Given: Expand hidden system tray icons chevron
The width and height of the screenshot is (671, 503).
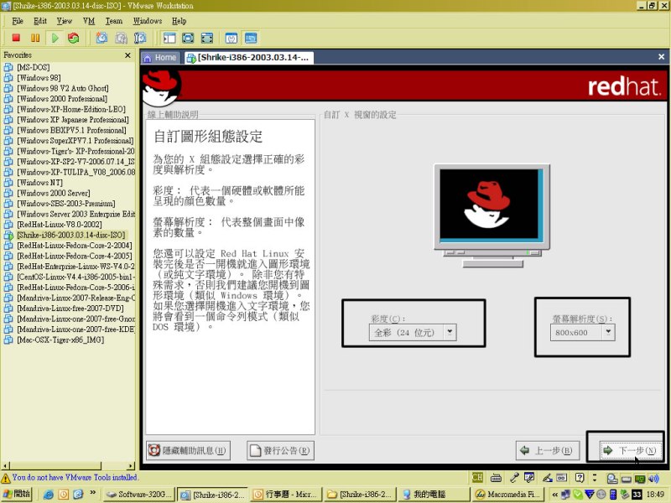Looking at the screenshot, I should (555, 494).
